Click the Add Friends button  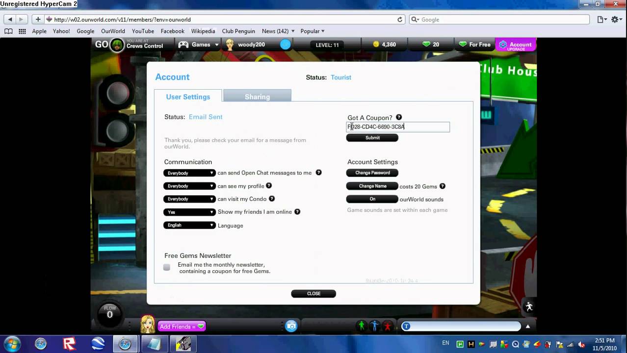coord(182,327)
